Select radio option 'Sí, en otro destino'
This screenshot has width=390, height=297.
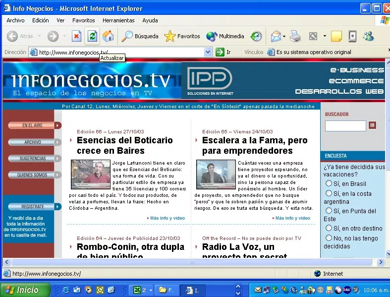[329, 228]
